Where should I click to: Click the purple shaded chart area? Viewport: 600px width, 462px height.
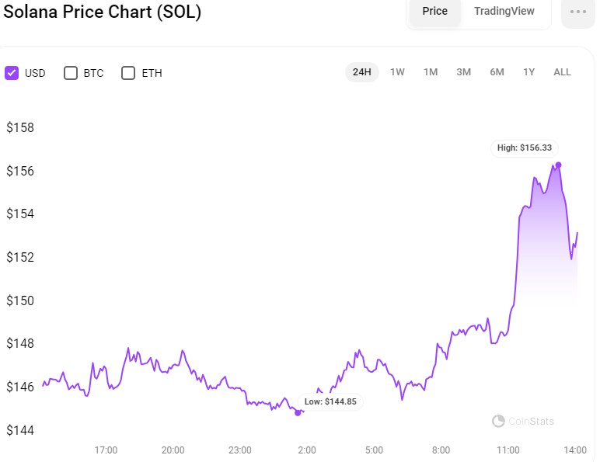[x=547, y=245]
